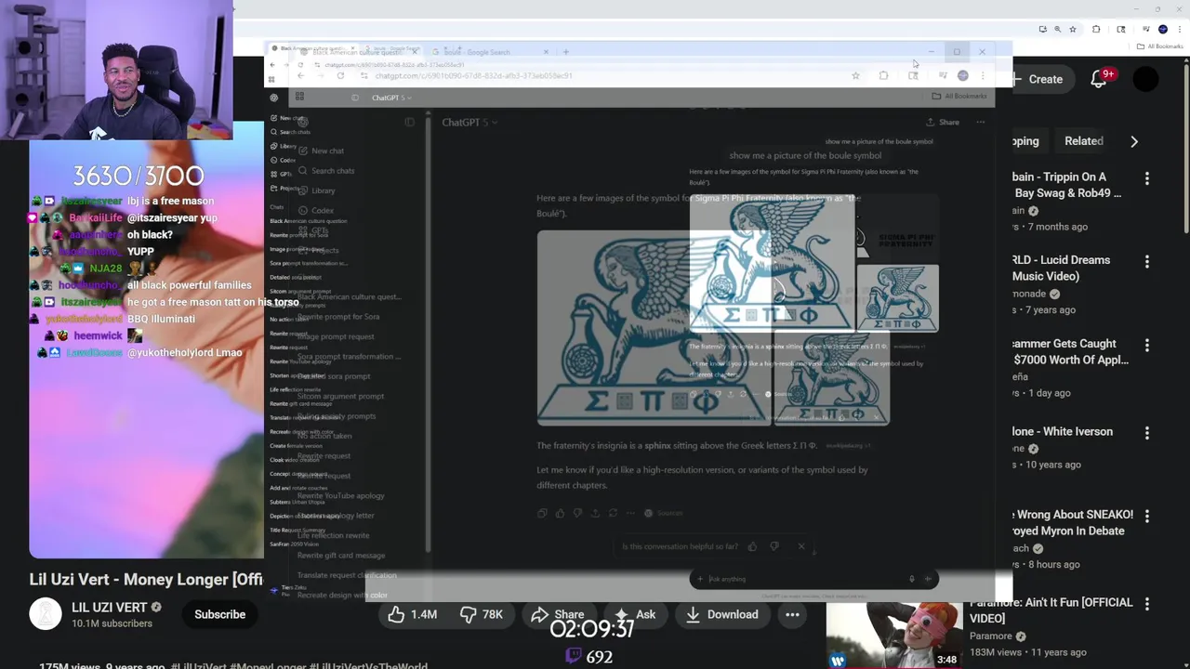Open outer Chrome extensions puzzle icon
Viewport: 1190px width, 669px height.
point(1096,29)
